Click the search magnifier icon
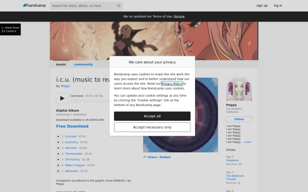The width and height of the screenshot is (308, 192). pyautogui.click(x=119, y=6)
